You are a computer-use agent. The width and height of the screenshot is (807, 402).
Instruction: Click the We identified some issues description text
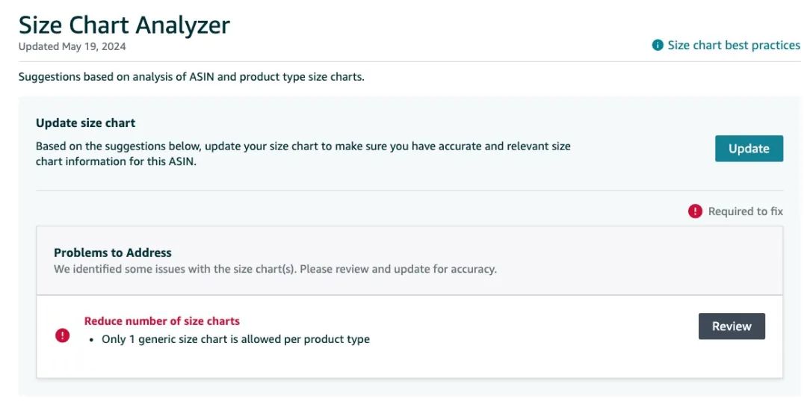point(175,269)
